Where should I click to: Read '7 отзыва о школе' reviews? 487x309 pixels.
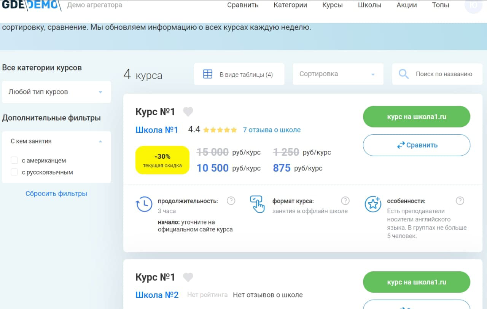pos(272,130)
